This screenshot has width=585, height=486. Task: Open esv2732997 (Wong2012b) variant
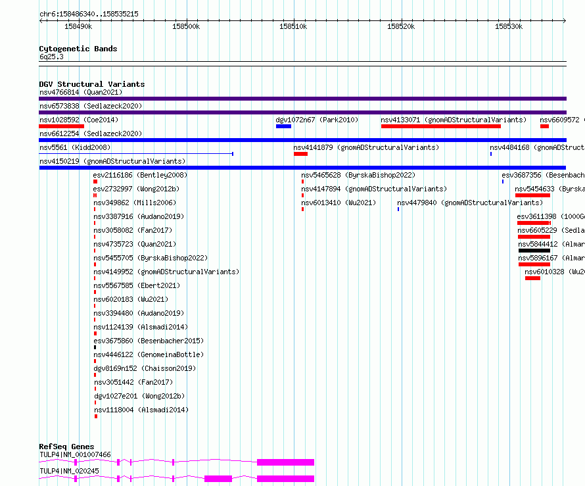click(x=136, y=189)
